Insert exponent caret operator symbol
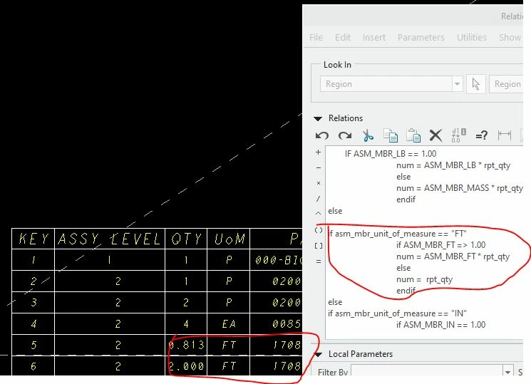 pos(318,213)
